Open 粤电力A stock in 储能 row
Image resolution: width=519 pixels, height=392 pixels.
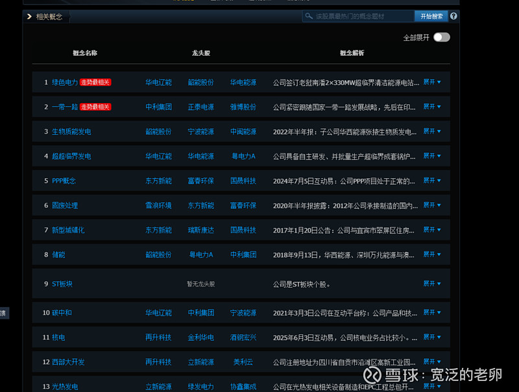coord(201,255)
